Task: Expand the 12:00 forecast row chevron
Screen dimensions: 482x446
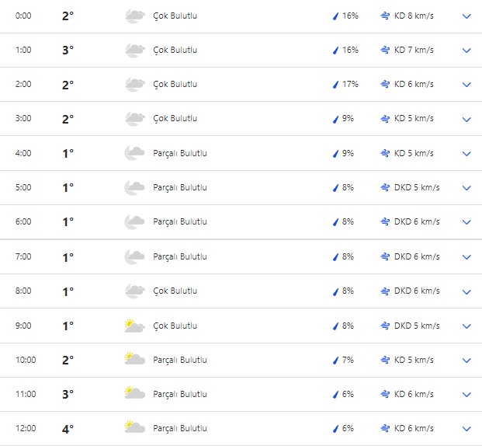Action: click(466, 429)
